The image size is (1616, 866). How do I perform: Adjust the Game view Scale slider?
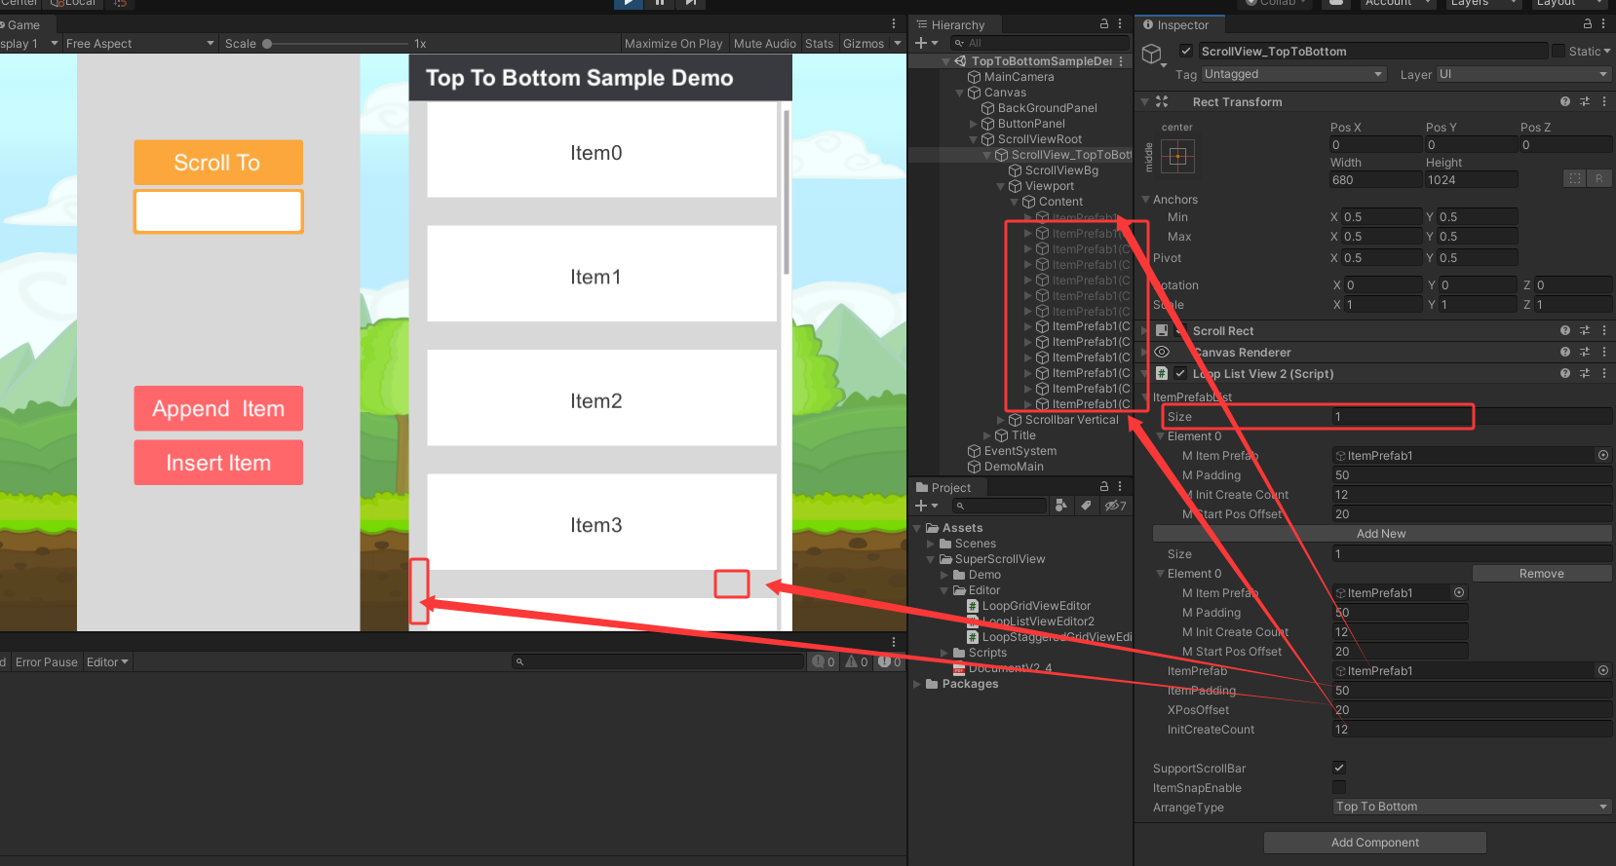pyautogui.click(x=267, y=44)
